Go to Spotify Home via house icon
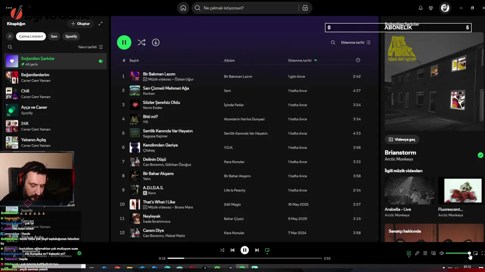Viewport: 485px width, 272px height. (183, 8)
